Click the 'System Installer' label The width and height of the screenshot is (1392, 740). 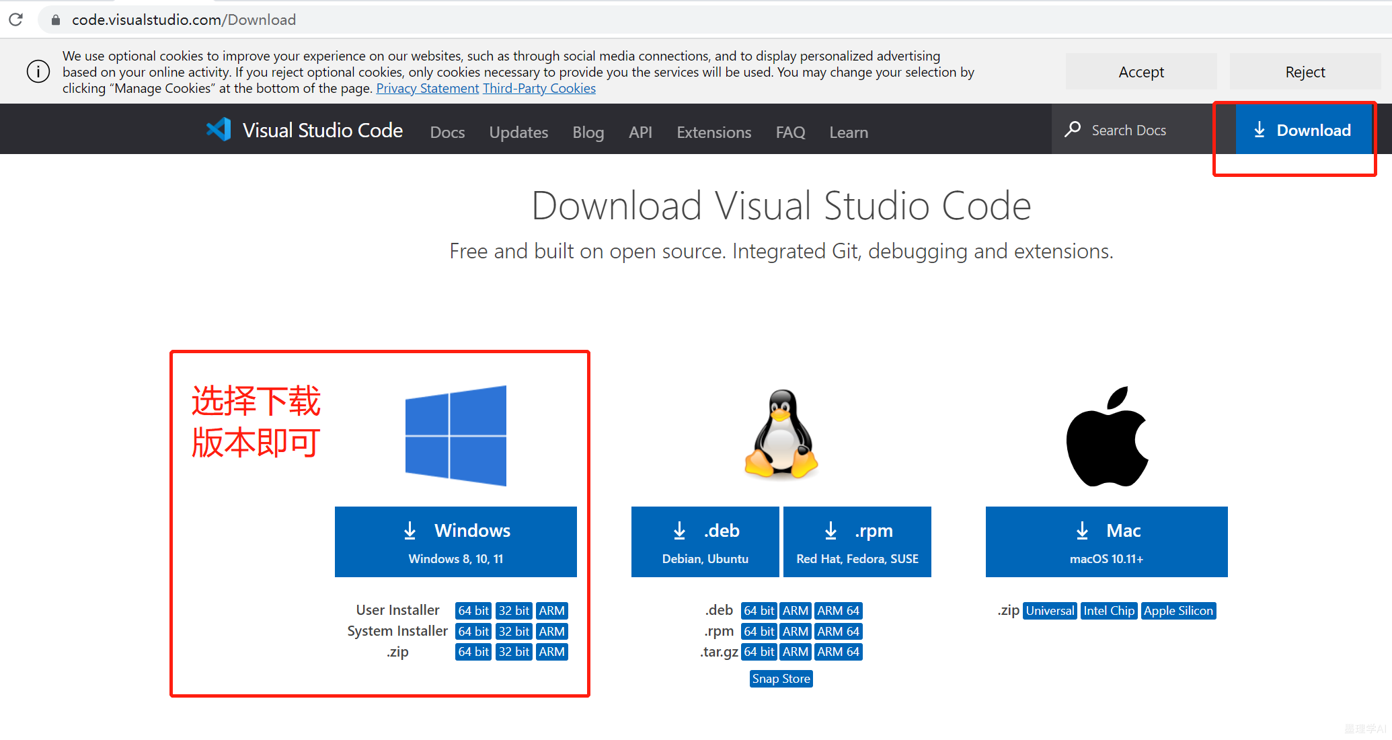coord(397,631)
